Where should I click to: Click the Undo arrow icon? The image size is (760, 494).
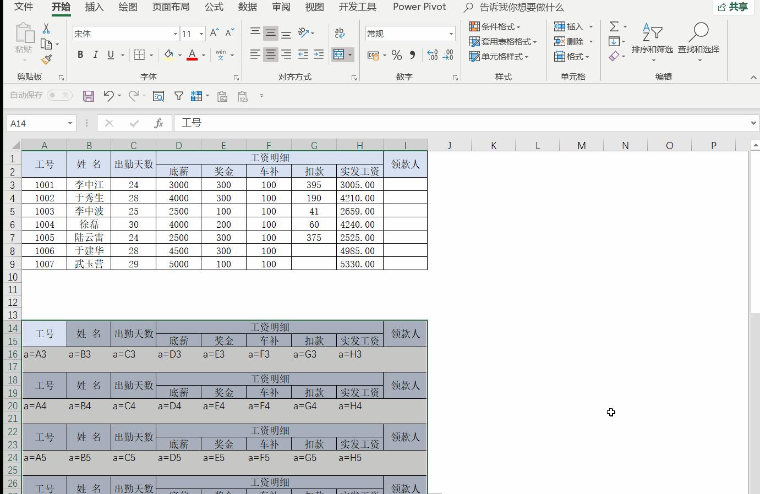coord(108,96)
